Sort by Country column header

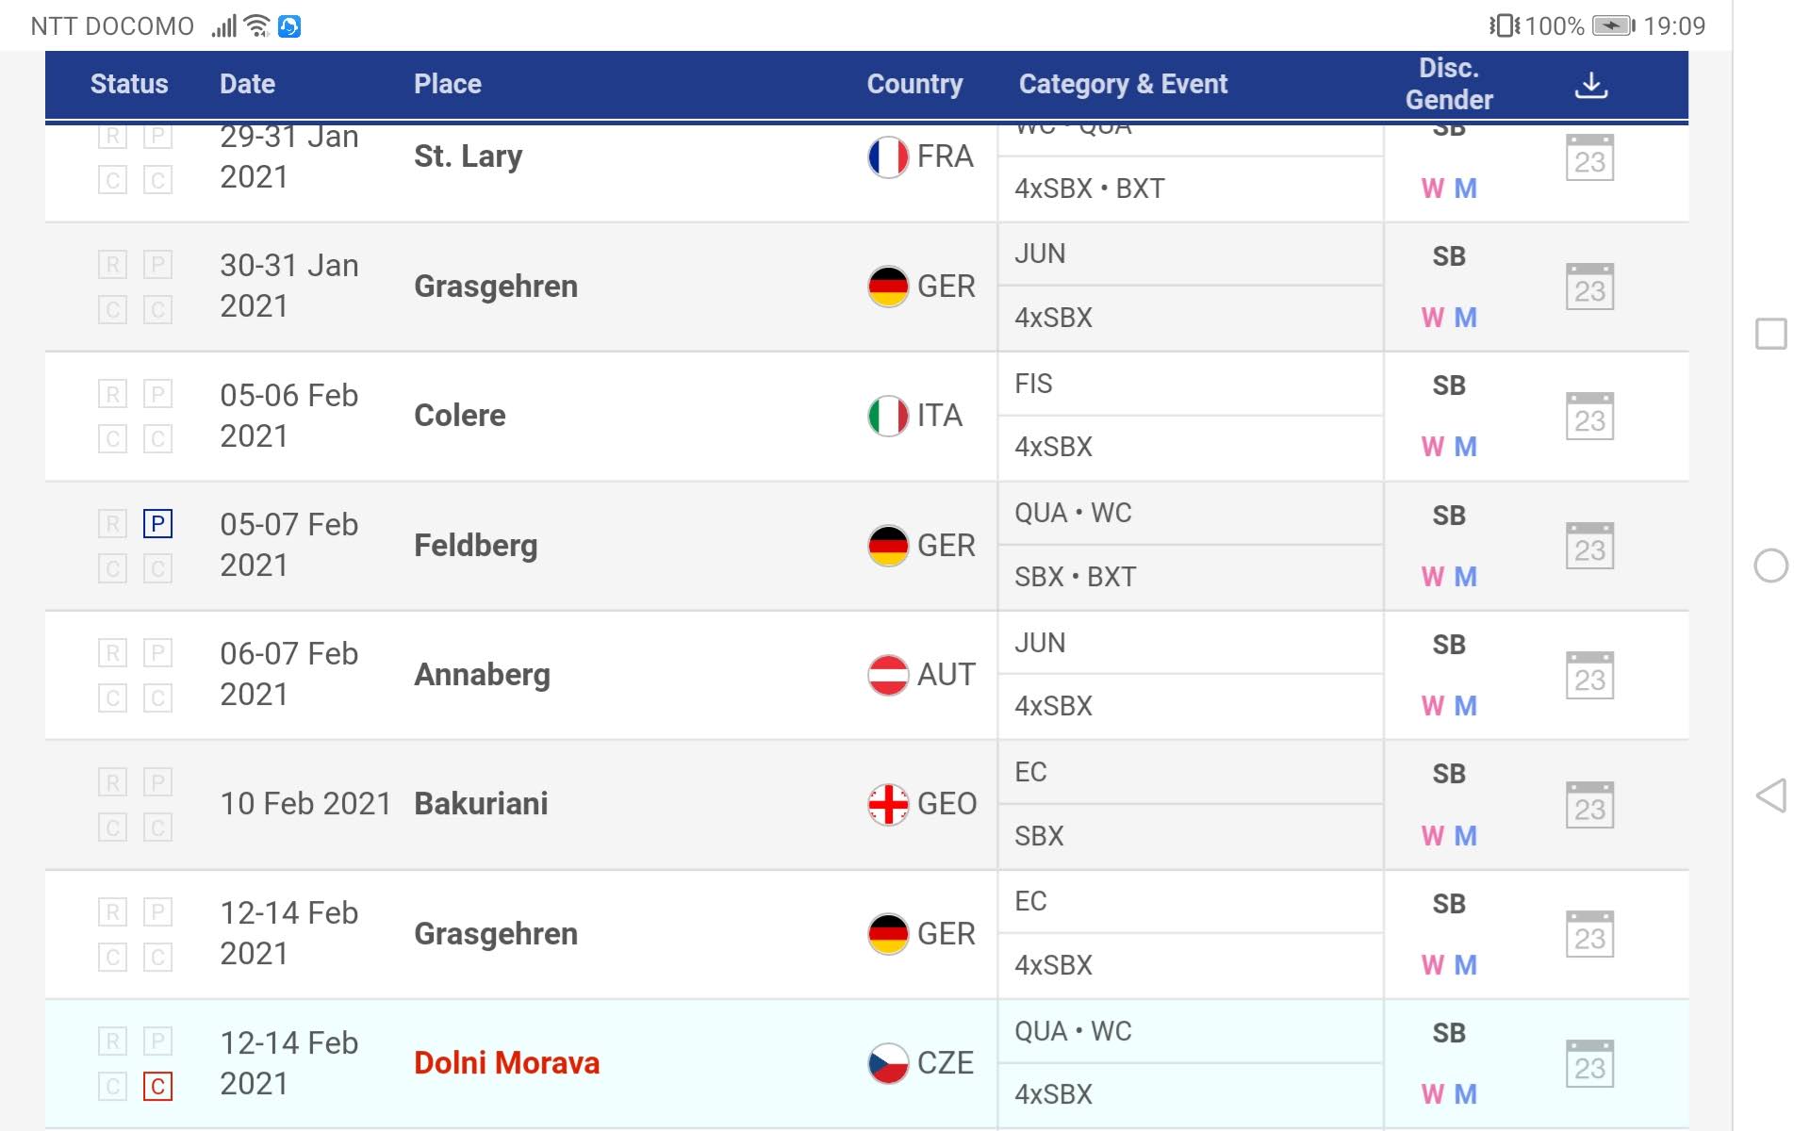click(x=914, y=84)
